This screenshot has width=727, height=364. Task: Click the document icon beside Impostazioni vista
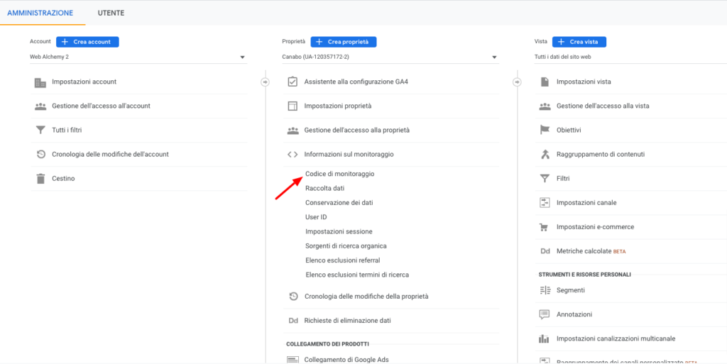tap(545, 82)
